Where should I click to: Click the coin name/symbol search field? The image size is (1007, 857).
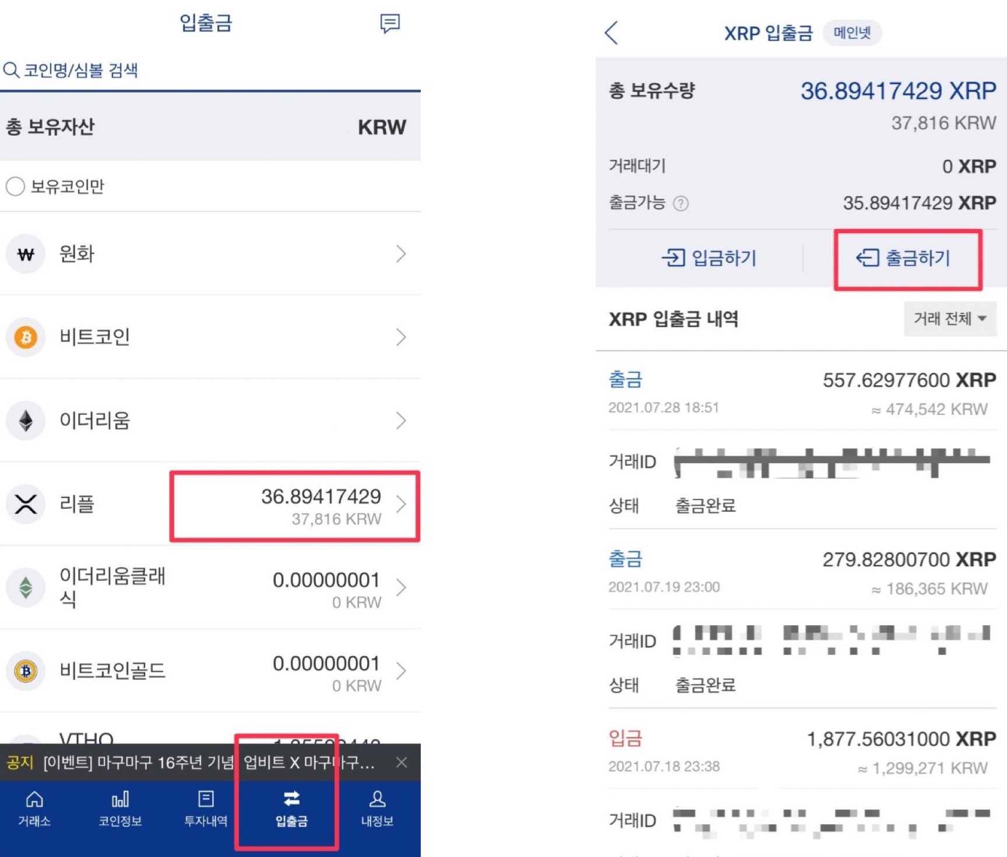pyautogui.click(x=210, y=70)
